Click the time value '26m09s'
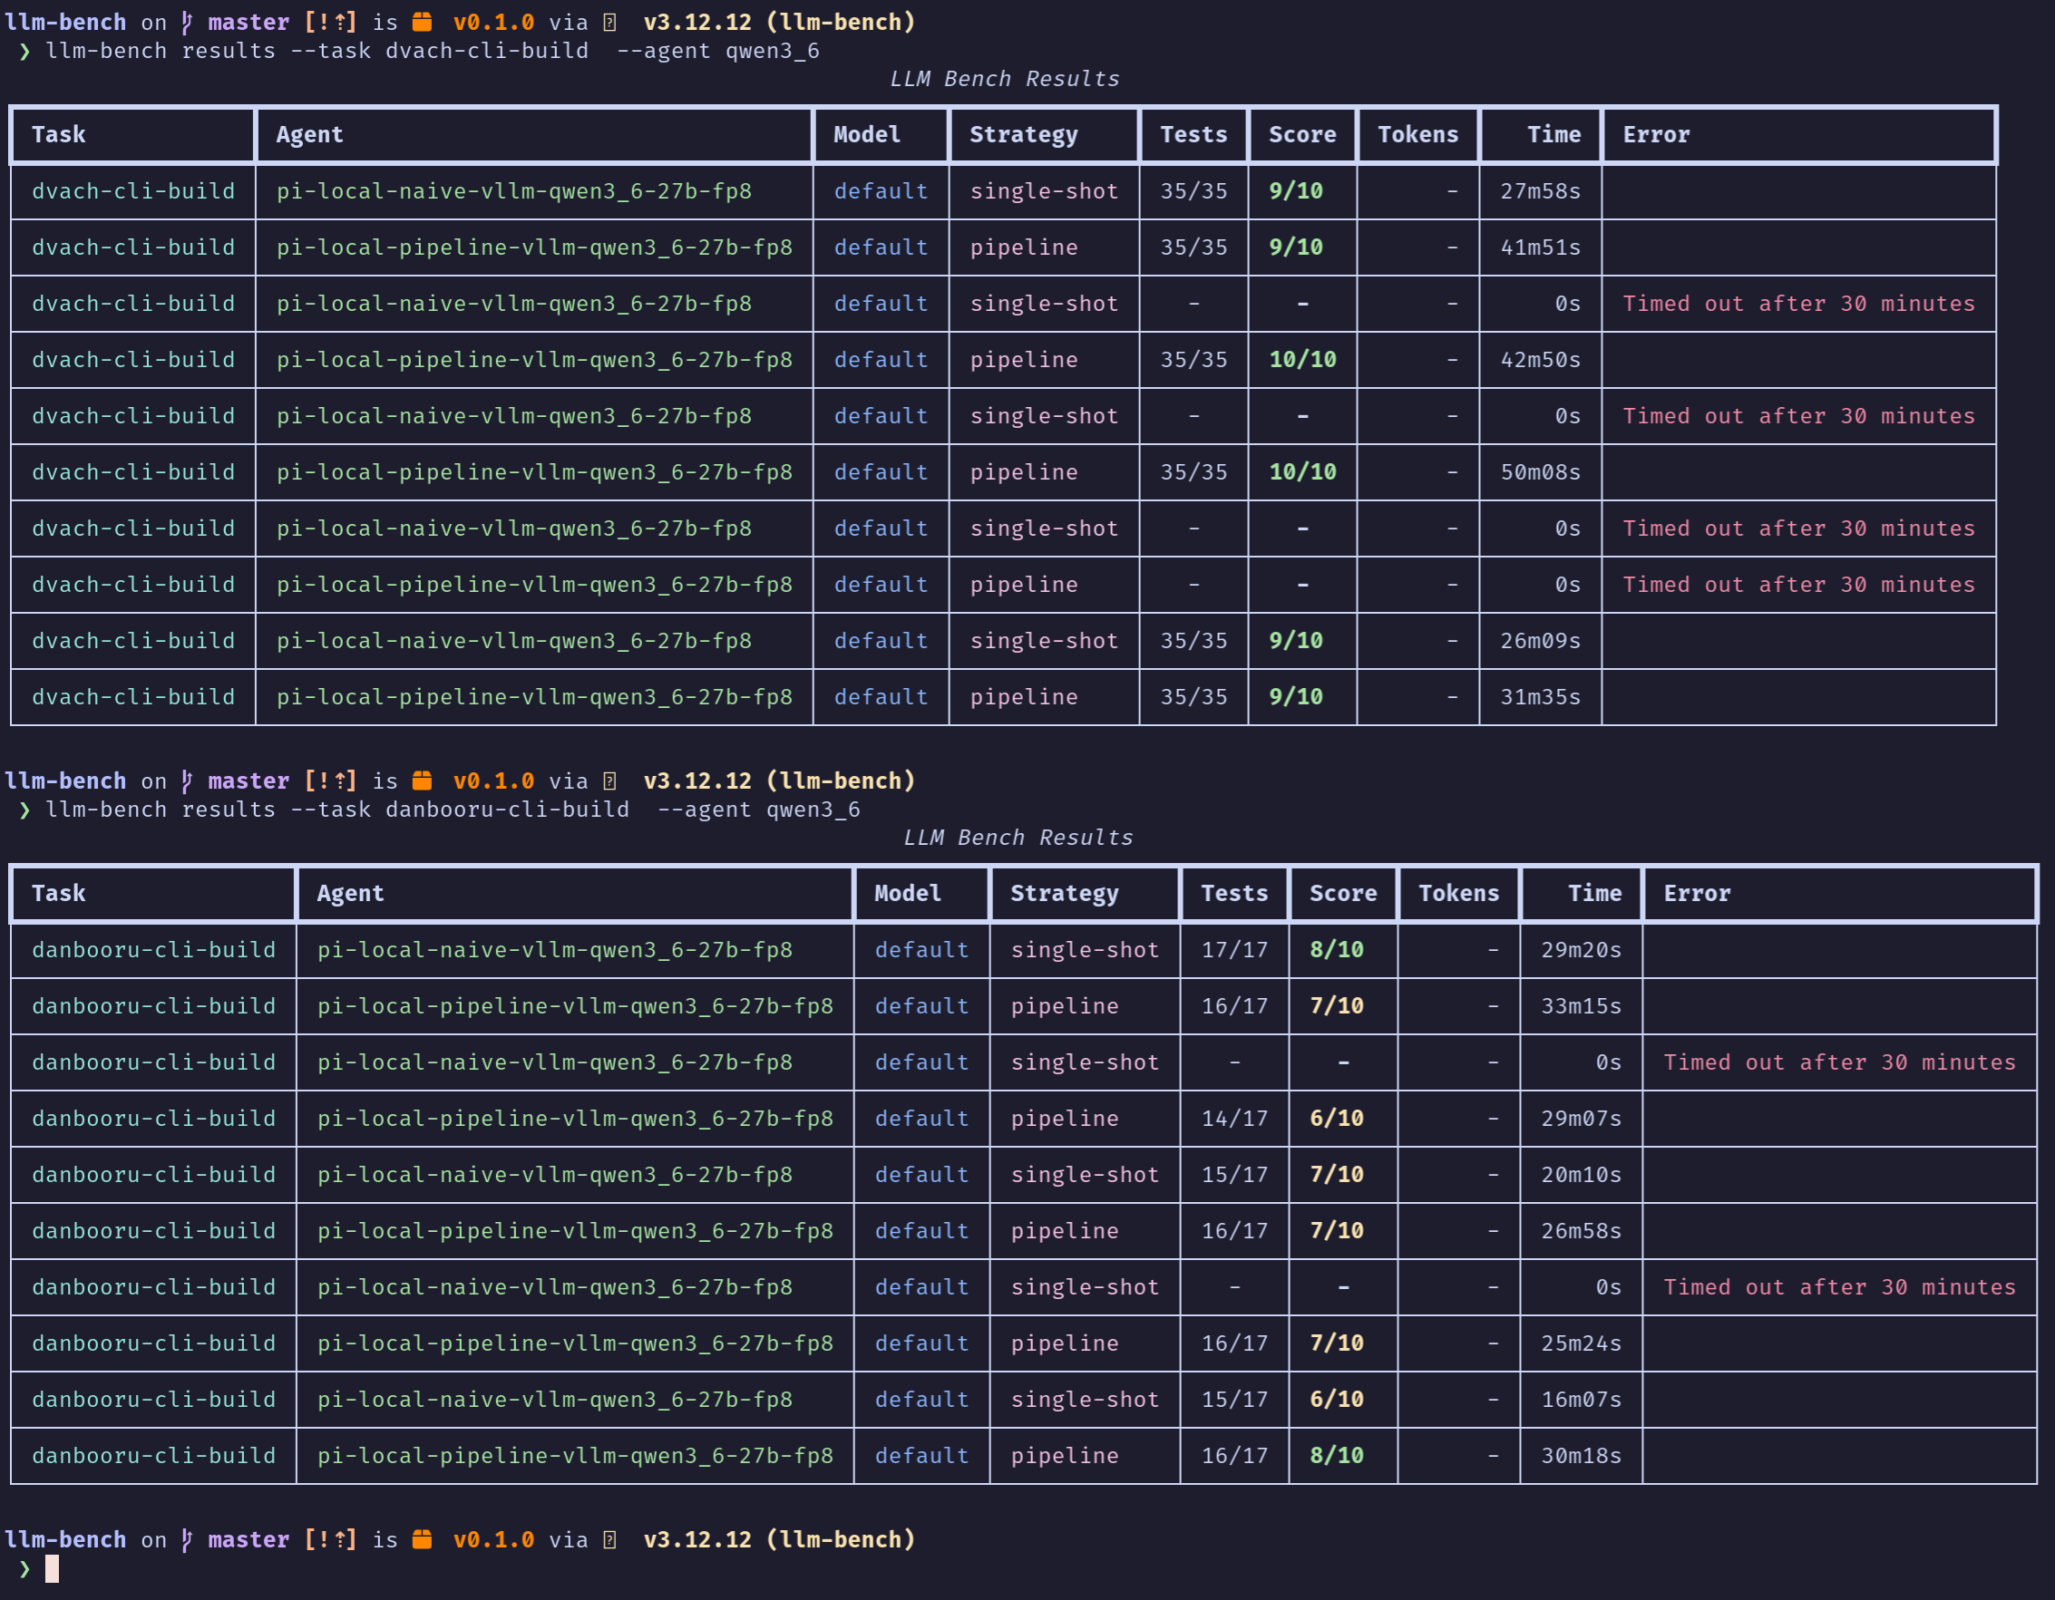This screenshot has width=2055, height=1600. coord(1540,641)
